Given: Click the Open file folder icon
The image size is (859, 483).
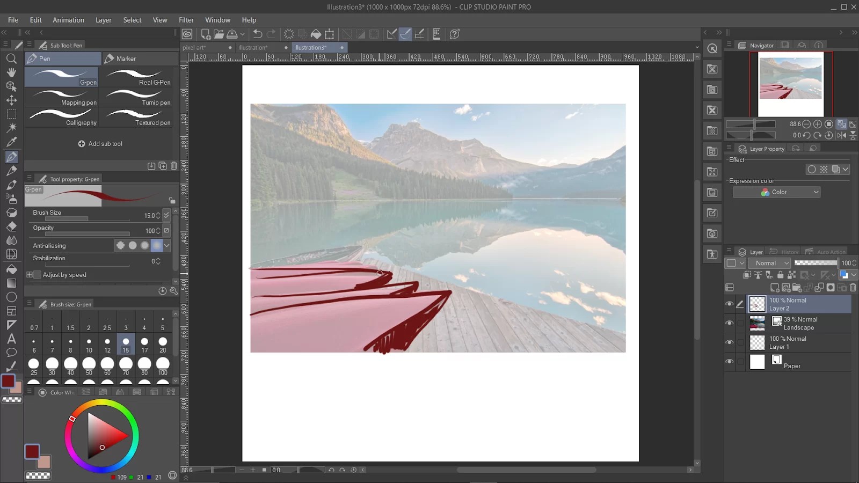Looking at the screenshot, I should pyautogui.click(x=219, y=34).
